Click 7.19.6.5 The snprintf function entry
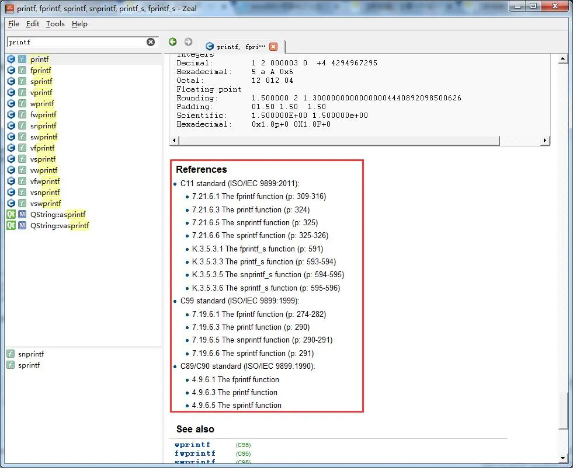The image size is (573, 468). (262, 340)
